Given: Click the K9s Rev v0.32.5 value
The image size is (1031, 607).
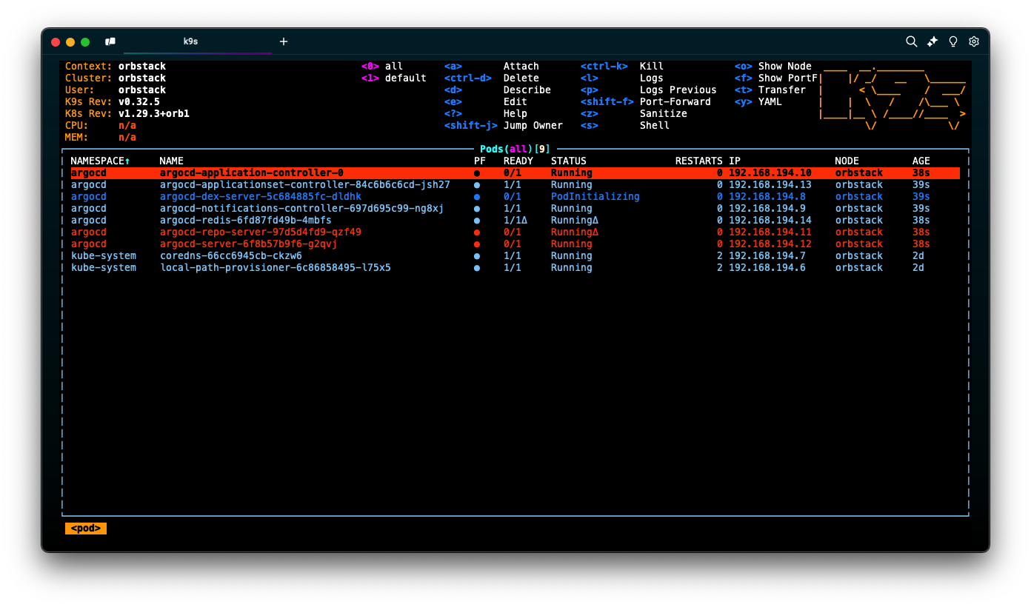Looking at the screenshot, I should (139, 102).
